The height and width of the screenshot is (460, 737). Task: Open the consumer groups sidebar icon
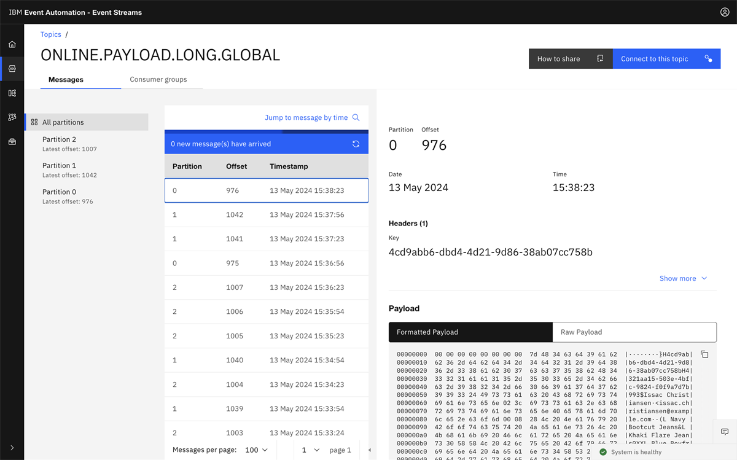(12, 117)
